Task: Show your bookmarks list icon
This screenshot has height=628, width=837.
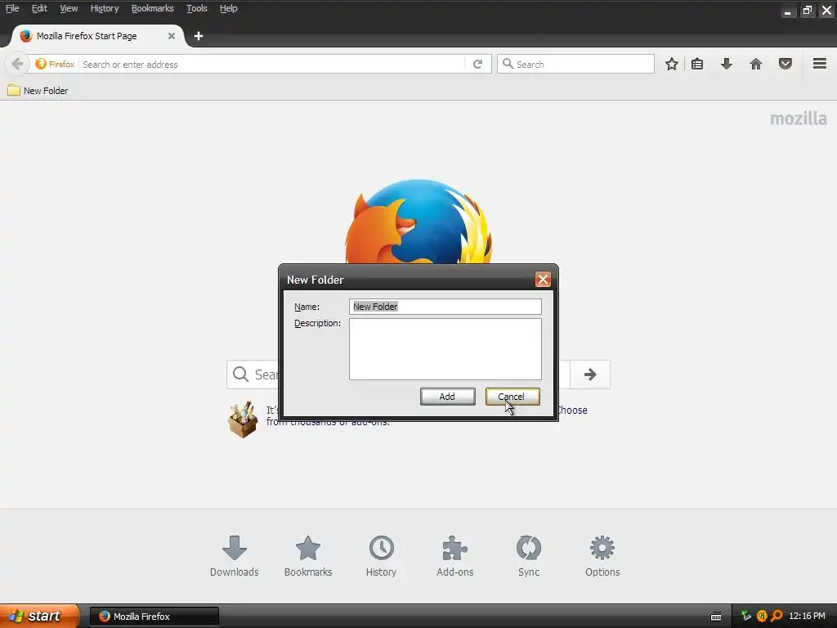Action: (x=697, y=64)
